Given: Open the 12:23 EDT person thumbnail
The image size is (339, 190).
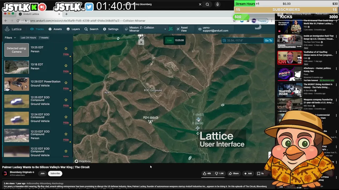Looking at the screenshot, I should 16,135.
